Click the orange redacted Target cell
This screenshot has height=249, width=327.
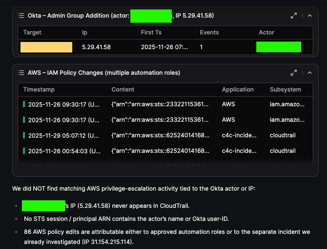click(x=46, y=47)
